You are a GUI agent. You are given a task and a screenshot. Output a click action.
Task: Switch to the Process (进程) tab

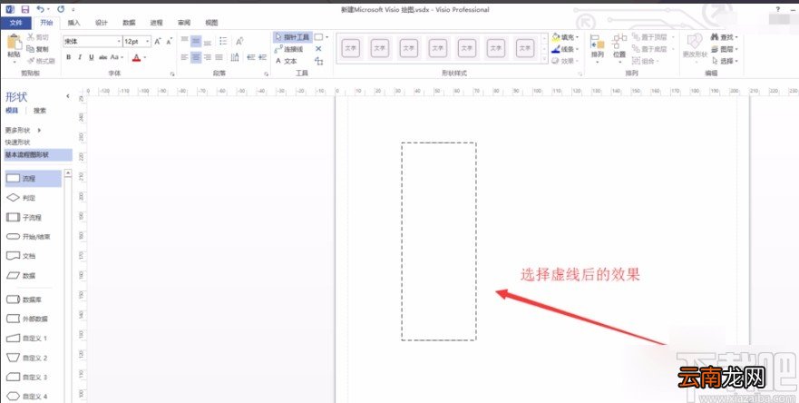click(156, 23)
